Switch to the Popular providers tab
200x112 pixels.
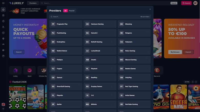click(72, 11)
